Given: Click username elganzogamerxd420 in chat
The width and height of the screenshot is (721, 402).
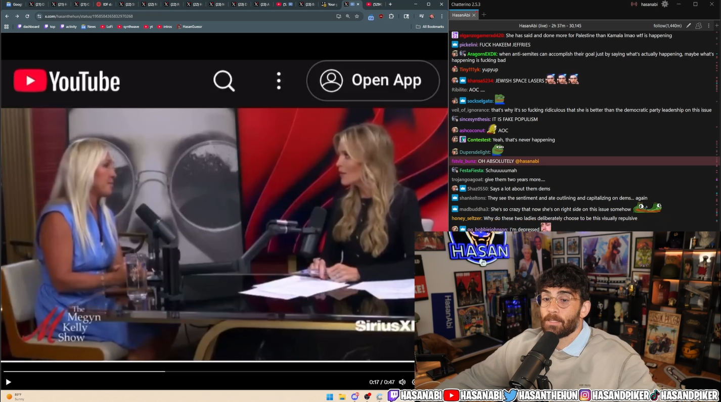Looking at the screenshot, I should coord(482,35).
